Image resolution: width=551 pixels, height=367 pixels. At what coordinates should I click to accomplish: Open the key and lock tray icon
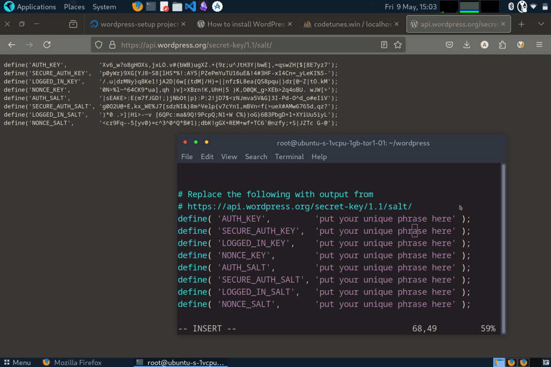[522, 6]
